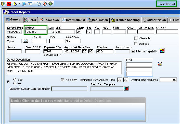Click the SDR/MRR field showing NO
Viewport: 180px width, 124px height.
[x=73, y=41]
